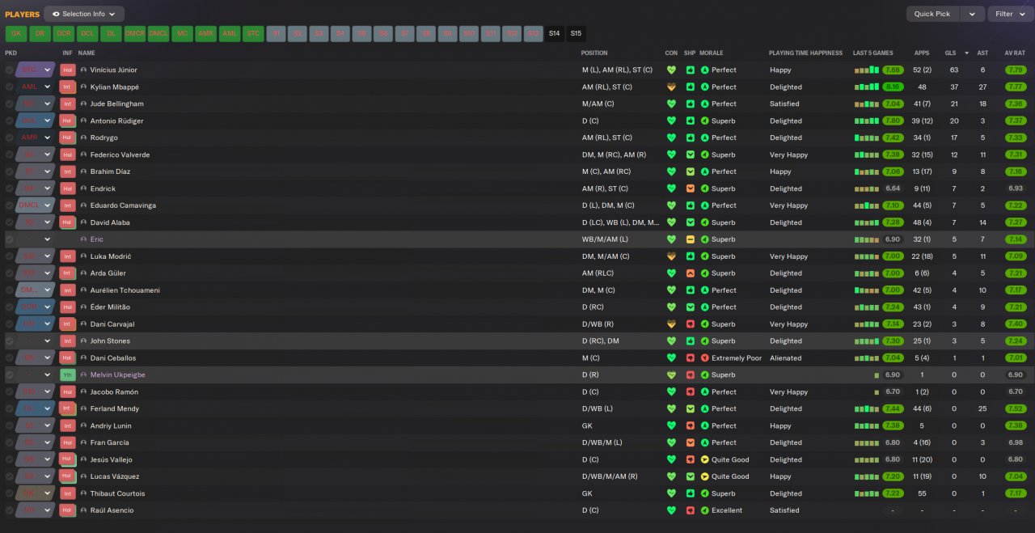The height and width of the screenshot is (533, 1035).
Task: Click the 'Int' info badge for Kylian Mbappé
Action: coord(67,87)
